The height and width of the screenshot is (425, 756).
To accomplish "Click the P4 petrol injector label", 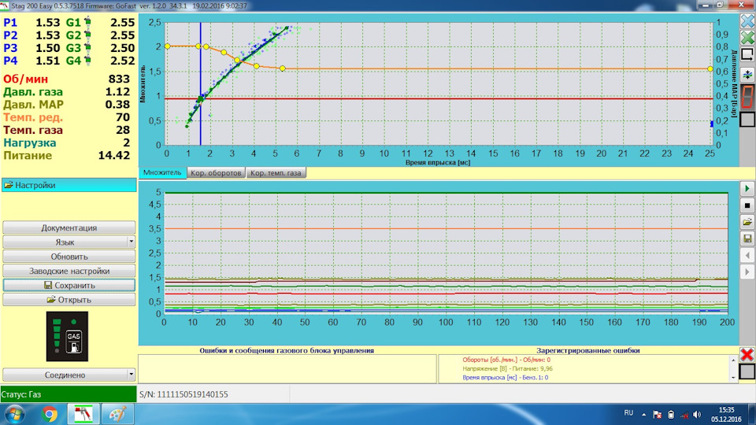I will coord(10,61).
